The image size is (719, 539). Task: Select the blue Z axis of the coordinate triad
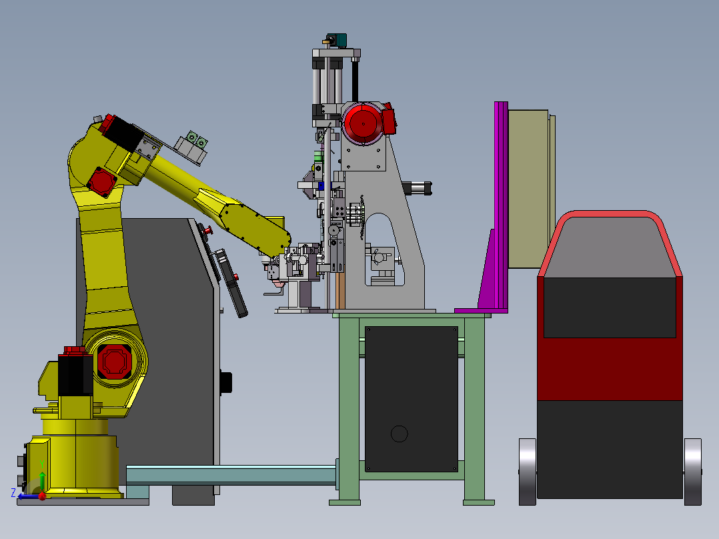(29, 496)
